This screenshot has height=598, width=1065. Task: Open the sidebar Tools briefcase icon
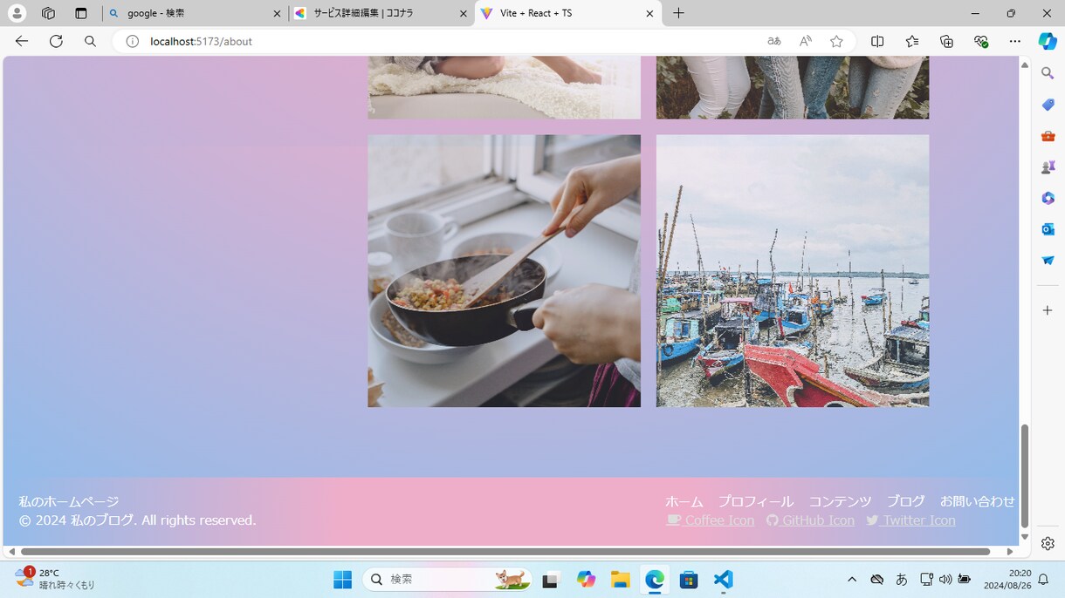click(x=1048, y=136)
